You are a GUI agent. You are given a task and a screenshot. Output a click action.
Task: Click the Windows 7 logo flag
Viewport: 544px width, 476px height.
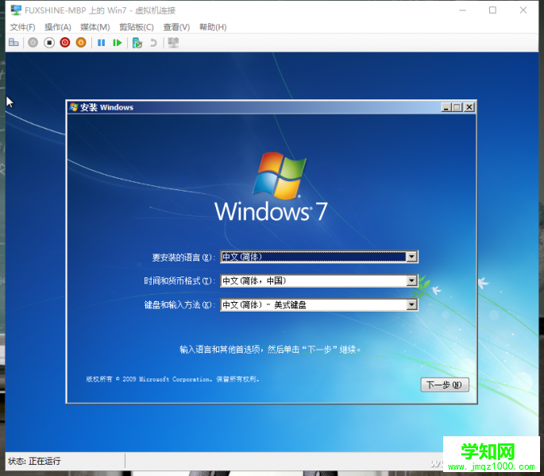(x=280, y=176)
